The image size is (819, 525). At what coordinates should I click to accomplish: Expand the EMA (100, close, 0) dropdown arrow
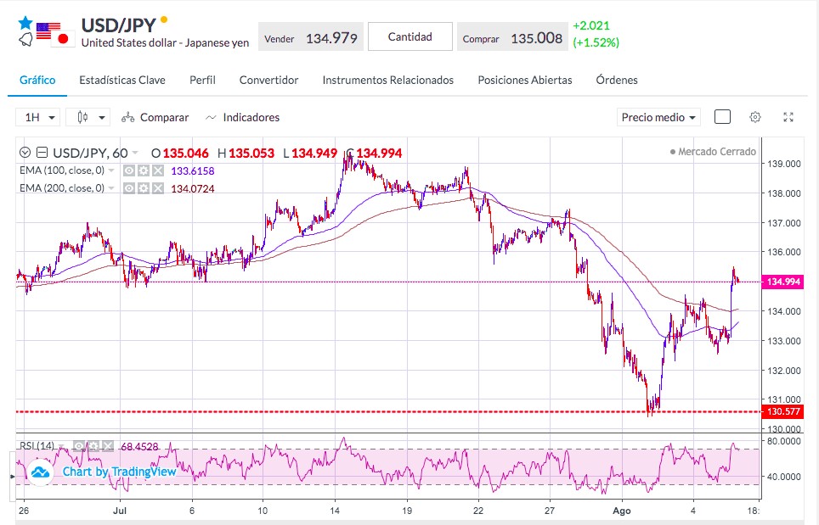pos(111,170)
